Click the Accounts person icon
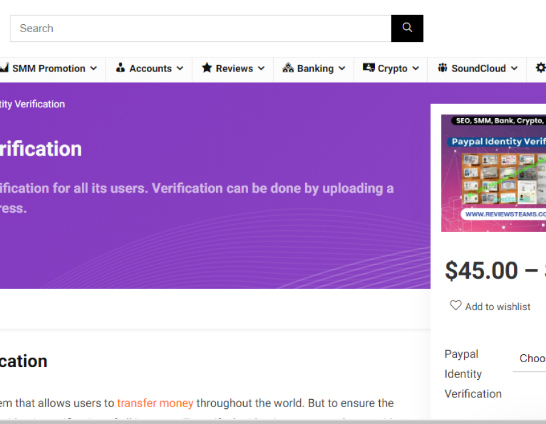The width and height of the screenshot is (546, 424). (x=120, y=68)
